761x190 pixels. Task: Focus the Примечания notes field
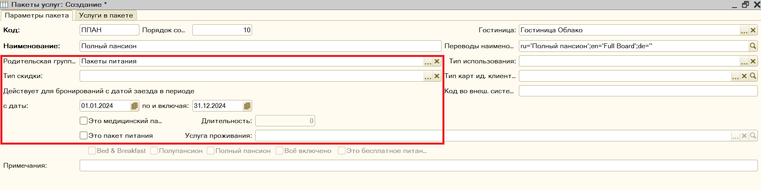point(419,166)
